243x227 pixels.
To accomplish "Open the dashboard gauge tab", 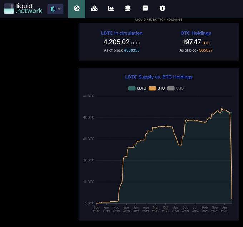I will 77,9.
